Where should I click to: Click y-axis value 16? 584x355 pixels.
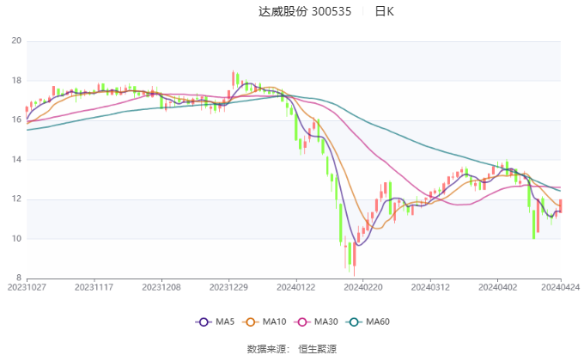tap(16, 119)
